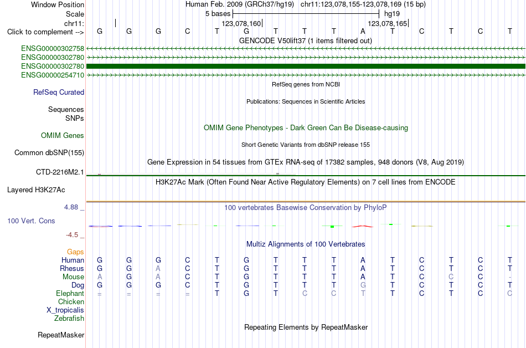Select the Window Position label

click(x=58, y=4)
